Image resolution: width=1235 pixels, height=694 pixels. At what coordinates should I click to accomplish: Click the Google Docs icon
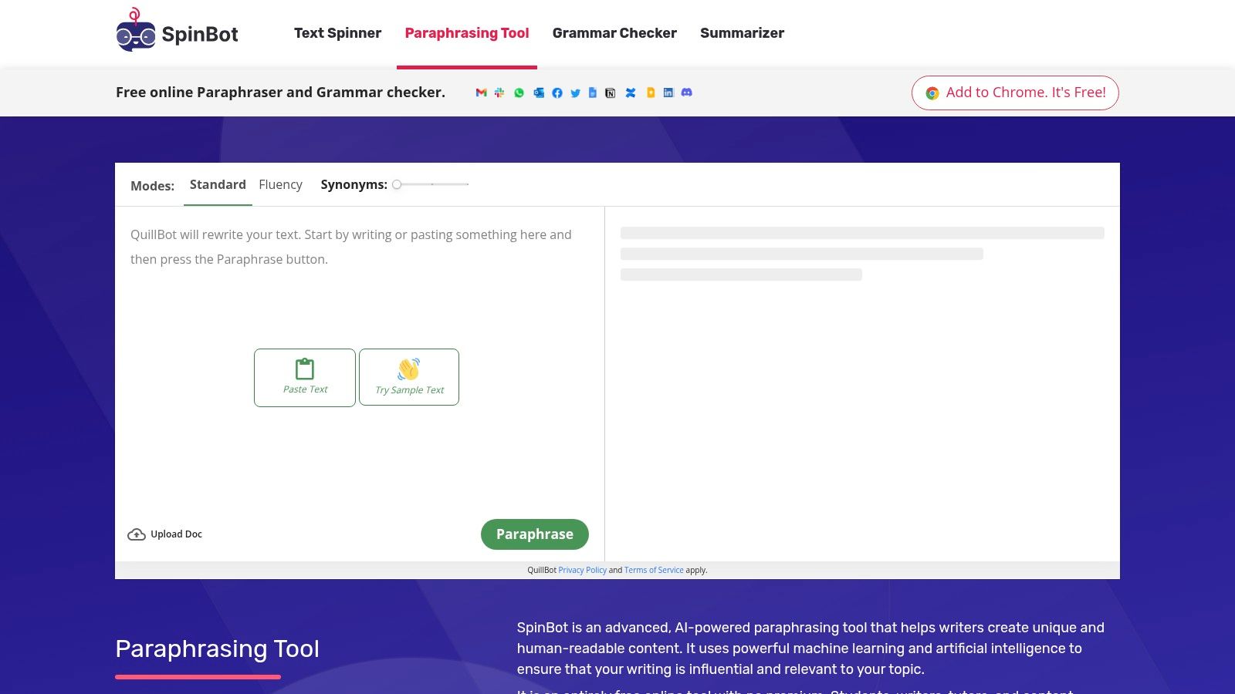pyautogui.click(x=593, y=93)
